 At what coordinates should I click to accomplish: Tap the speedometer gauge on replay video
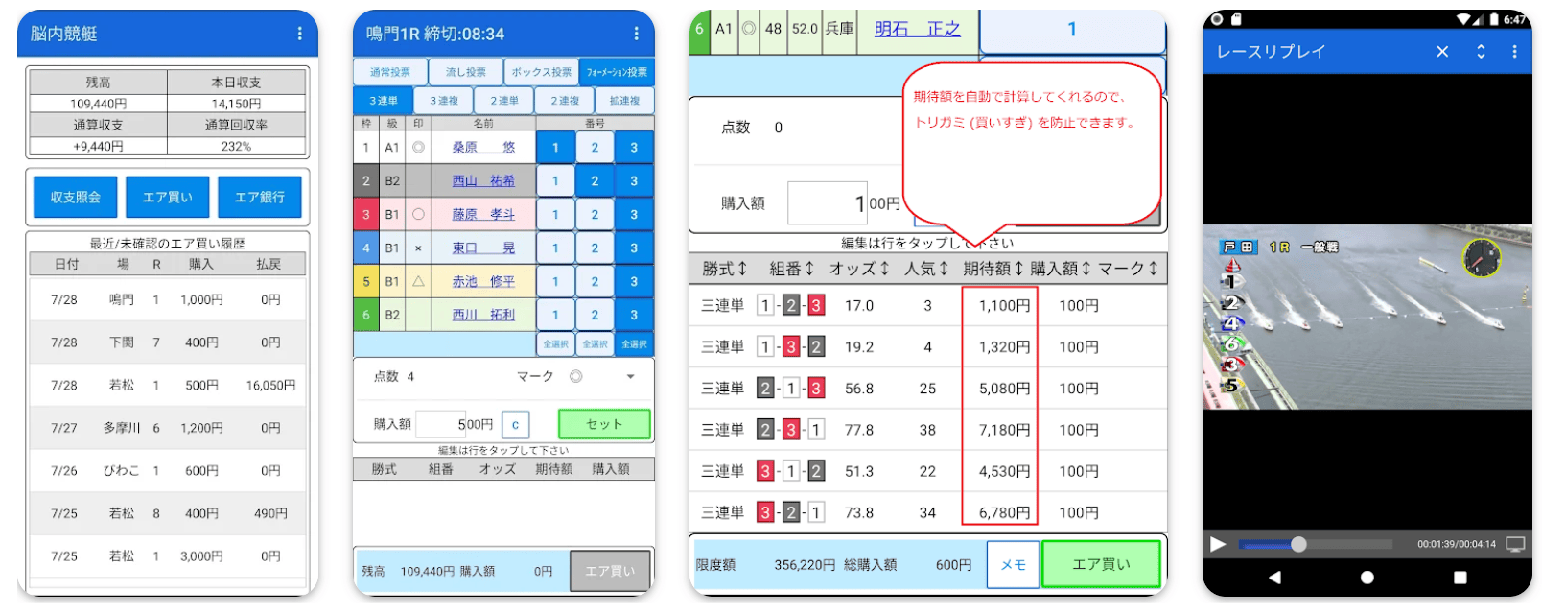pyautogui.click(x=1482, y=258)
